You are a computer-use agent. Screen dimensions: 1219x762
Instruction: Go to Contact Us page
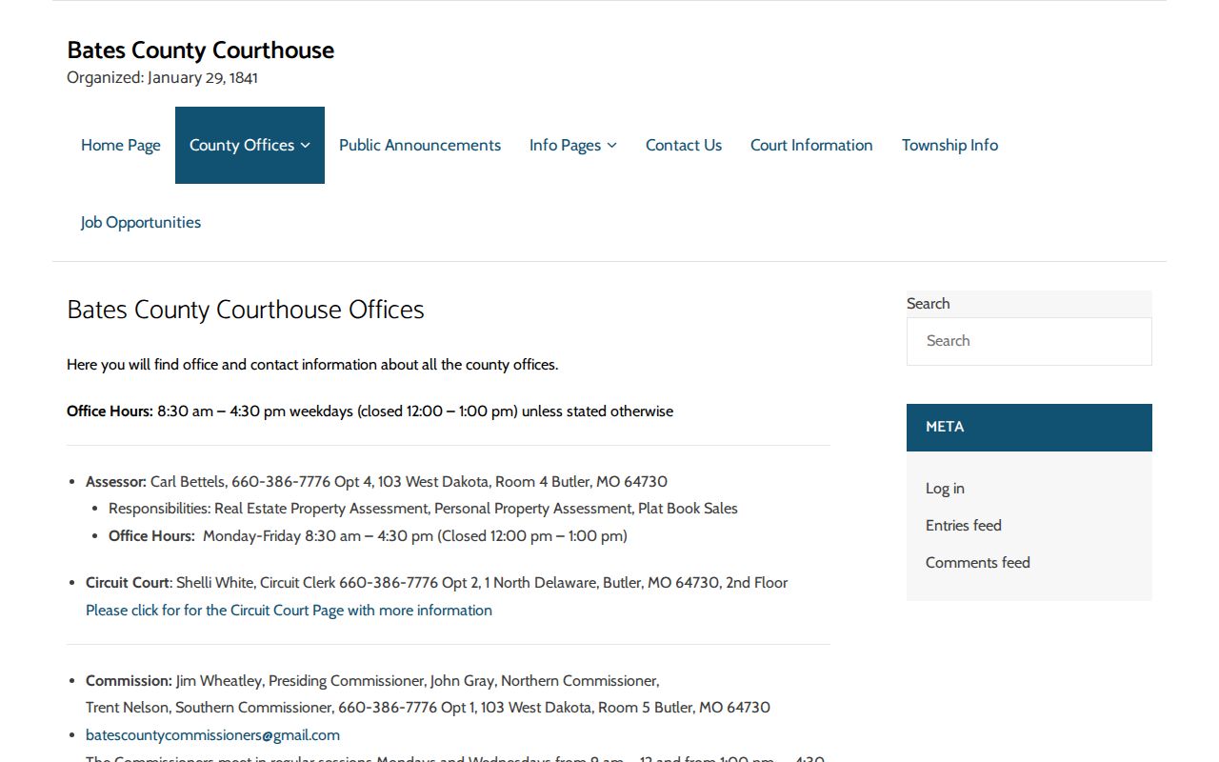(684, 145)
